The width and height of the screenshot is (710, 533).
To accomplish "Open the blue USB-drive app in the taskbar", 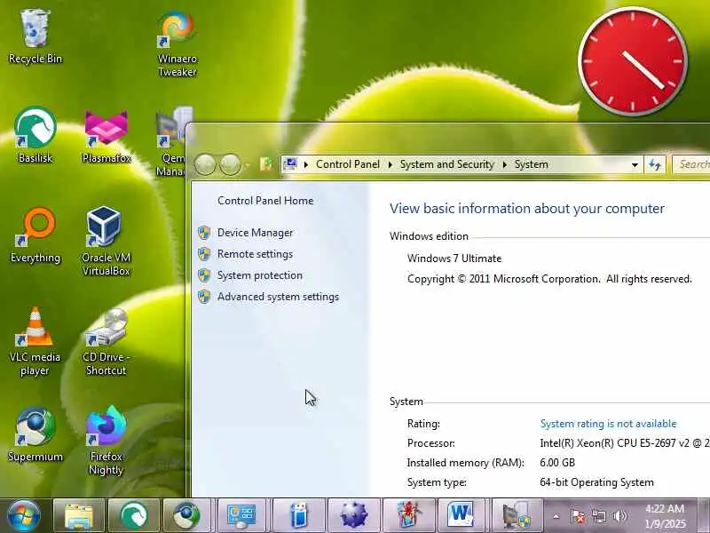I will [x=299, y=516].
